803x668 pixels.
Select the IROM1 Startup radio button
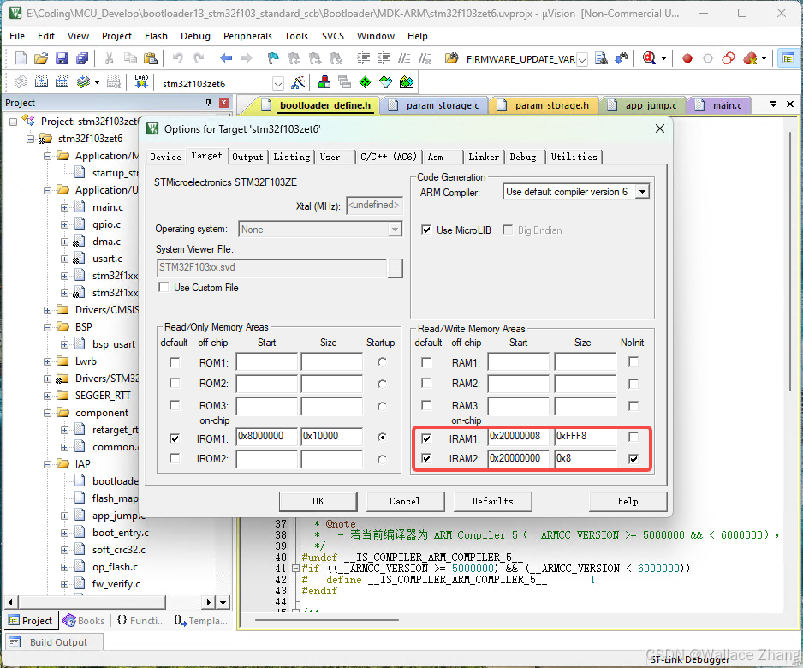(x=382, y=437)
